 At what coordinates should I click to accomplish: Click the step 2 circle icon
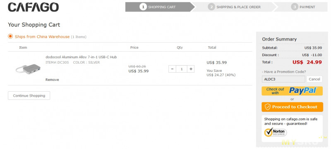[x=211, y=7]
